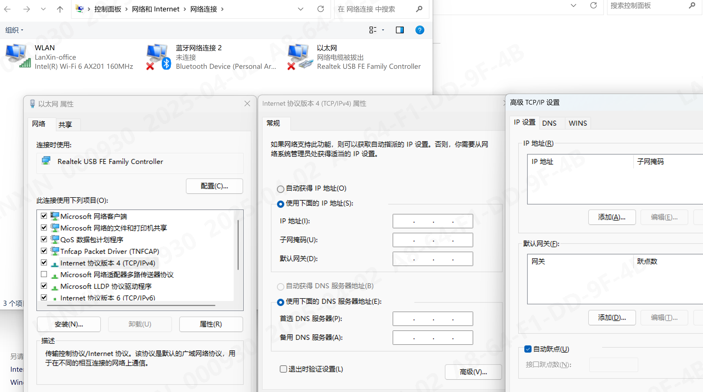Click 控制面板 in the breadcrumb
Screen dimensions: 703x392
click(108, 9)
